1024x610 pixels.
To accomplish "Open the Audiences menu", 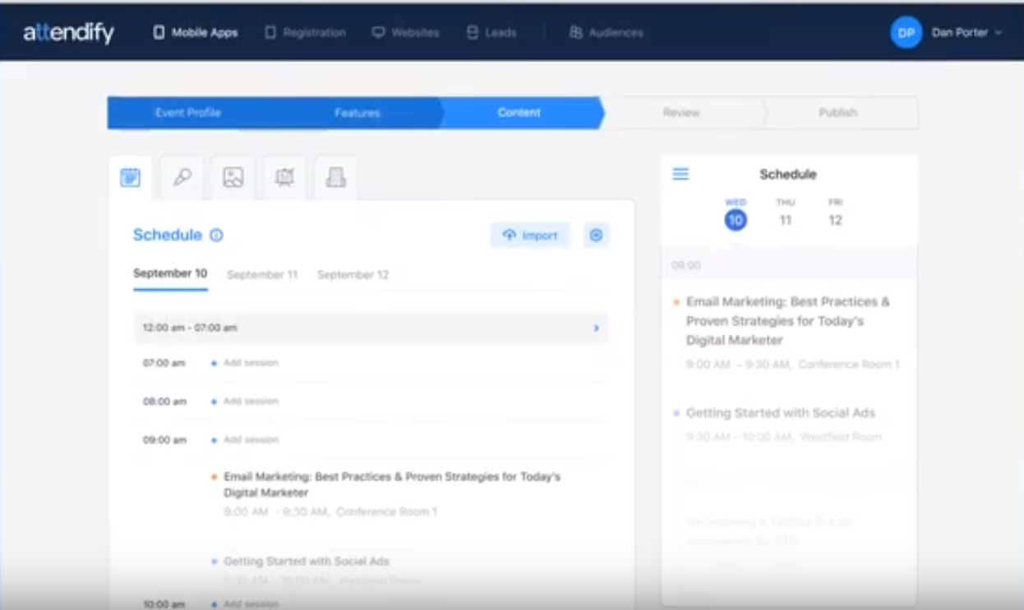I will (606, 33).
